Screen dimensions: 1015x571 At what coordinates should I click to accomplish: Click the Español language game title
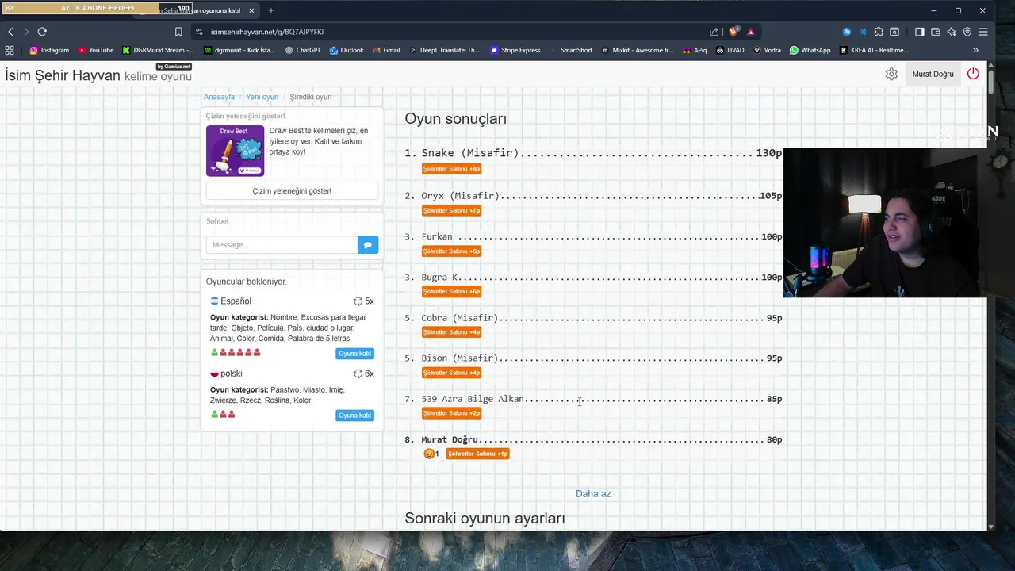[236, 301]
